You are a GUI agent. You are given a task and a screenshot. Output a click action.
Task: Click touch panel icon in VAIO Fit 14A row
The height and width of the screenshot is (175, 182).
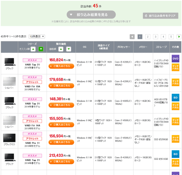pyautogui.click(x=176, y=121)
